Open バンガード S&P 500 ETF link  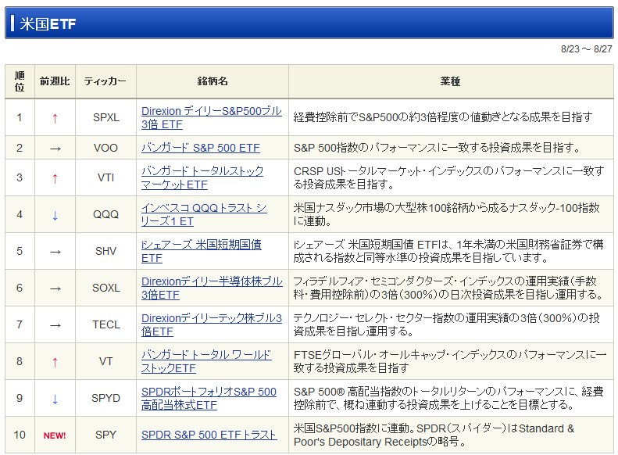coord(201,148)
